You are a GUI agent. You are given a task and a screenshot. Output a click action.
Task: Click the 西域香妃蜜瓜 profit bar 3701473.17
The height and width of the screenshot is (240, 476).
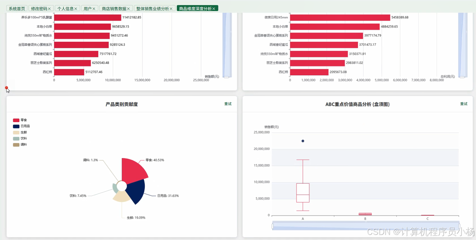click(324, 45)
